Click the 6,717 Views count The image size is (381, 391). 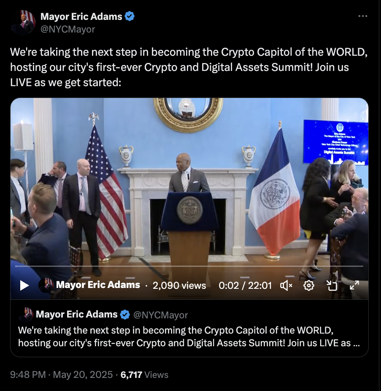[144, 375]
